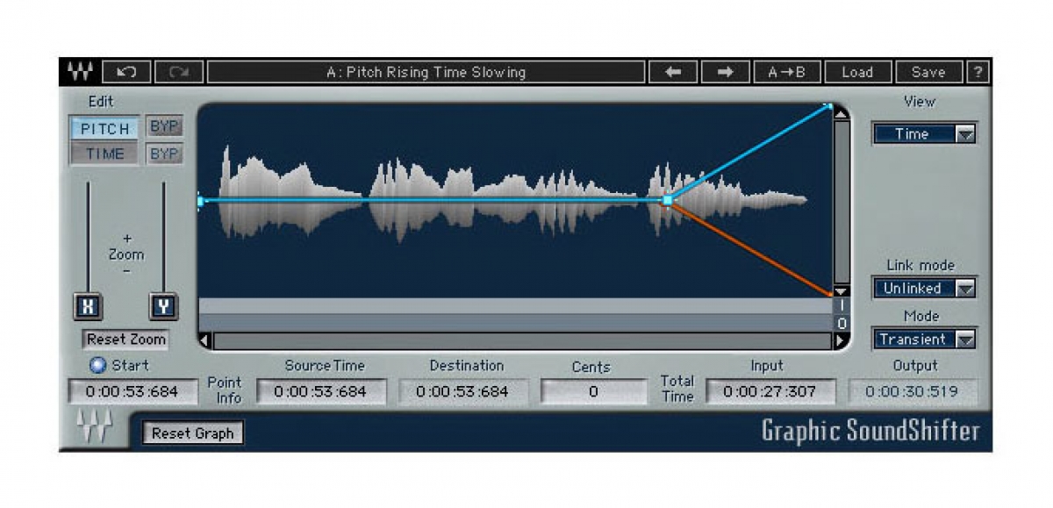Toggle the BYP bypass next to PITCH
Viewport: 1053px width, 508px height.
pos(164,126)
